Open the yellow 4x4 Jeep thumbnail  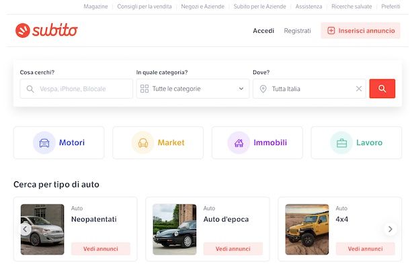pyautogui.click(x=307, y=230)
